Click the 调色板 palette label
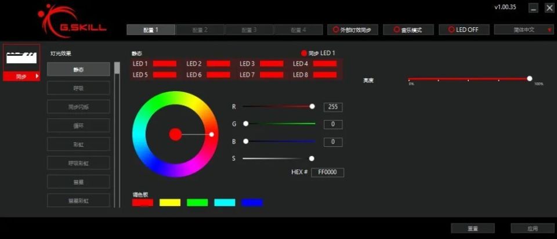The height and width of the screenshot is (239, 557). coord(140,194)
